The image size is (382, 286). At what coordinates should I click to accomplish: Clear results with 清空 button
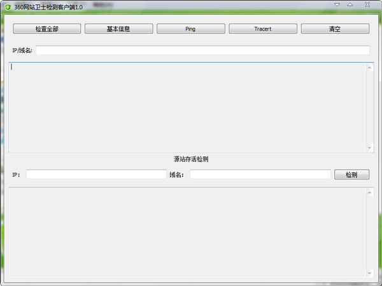(x=335, y=29)
